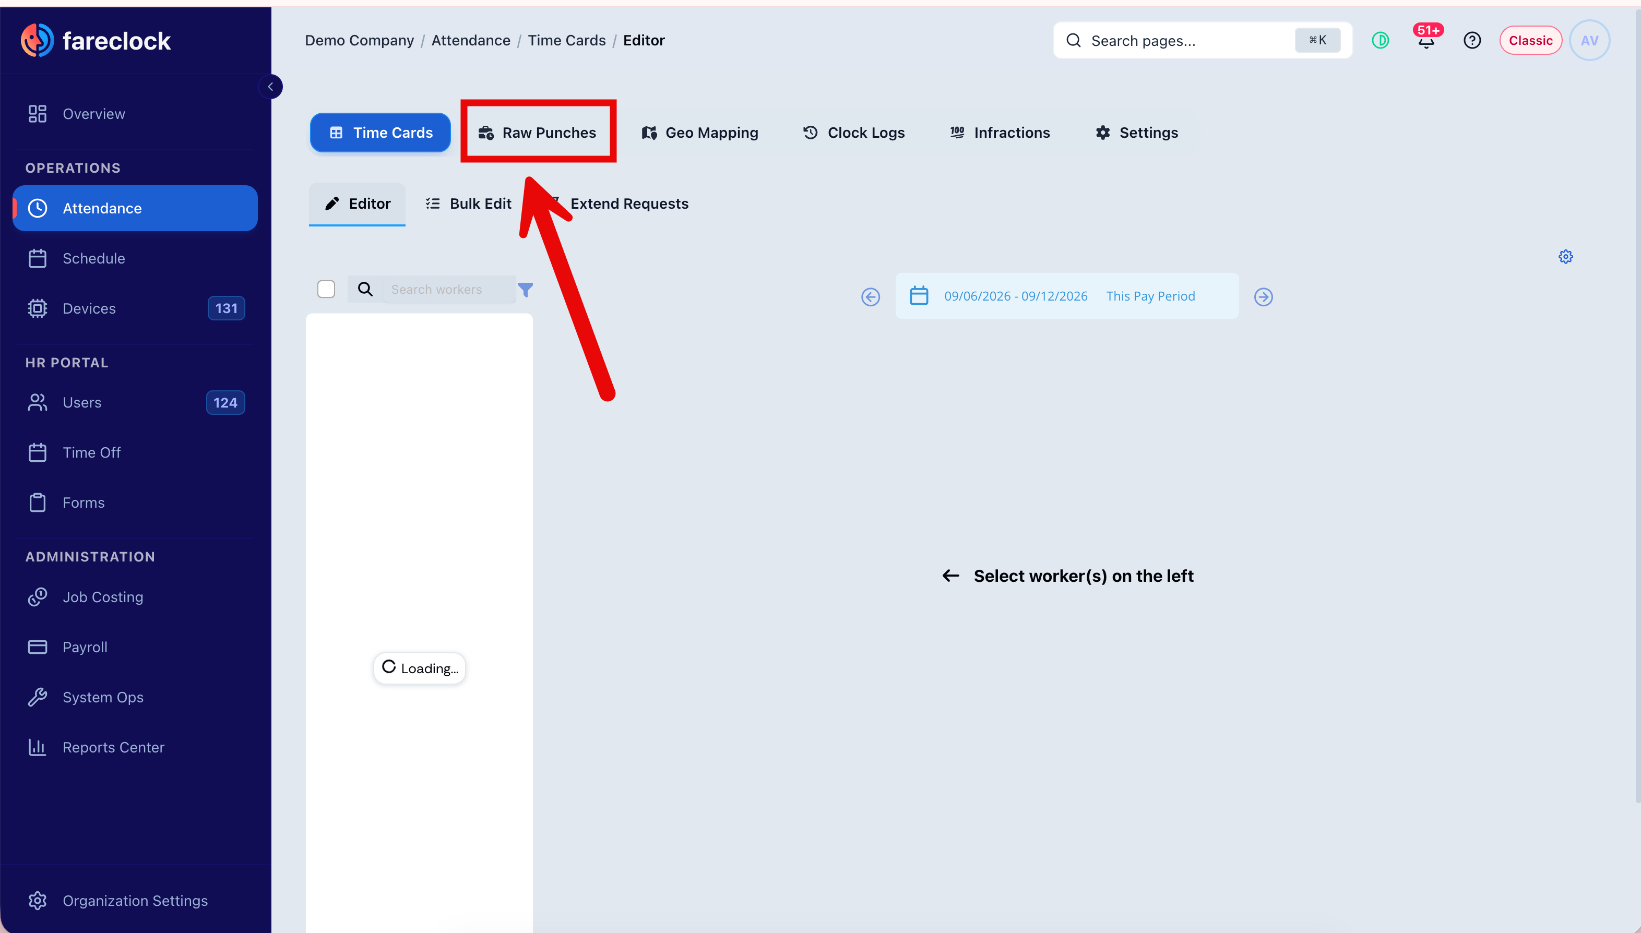The image size is (1641, 933).
Task: Open the help question mark icon
Action: point(1472,41)
